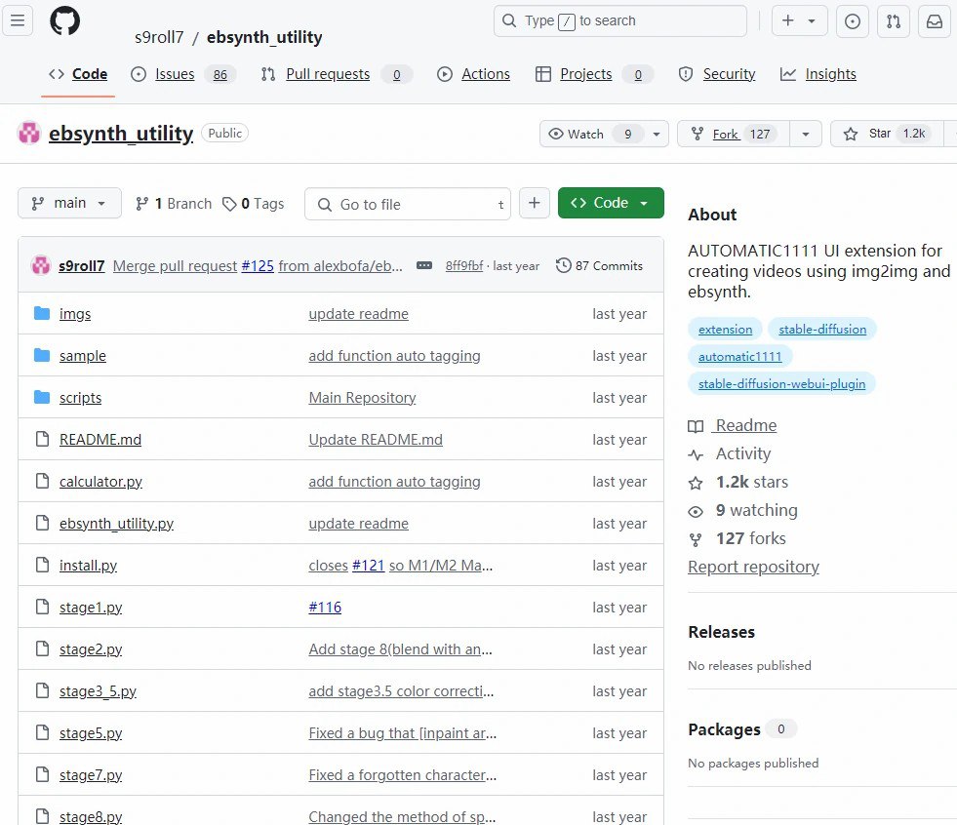Open the install.py file
Viewport: 957px width, 825px height.
(88, 566)
